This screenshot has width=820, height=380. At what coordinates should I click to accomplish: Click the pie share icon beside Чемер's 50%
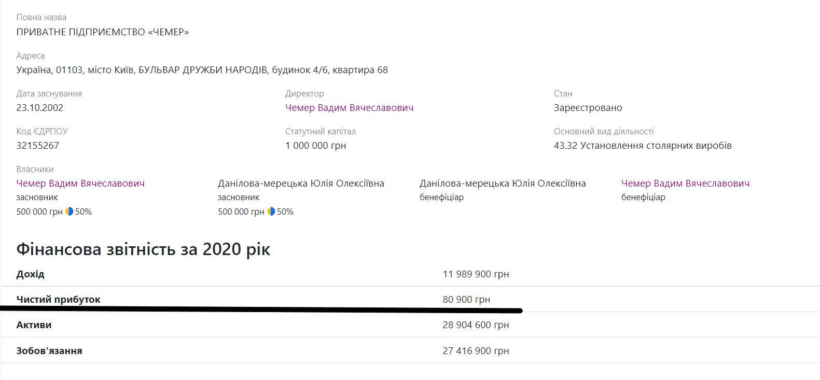(69, 212)
